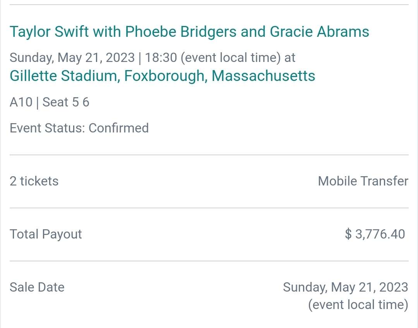The height and width of the screenshot is (328, 418).
Task: Click the "Confirmed" status word
Action: tap(119, 128)
